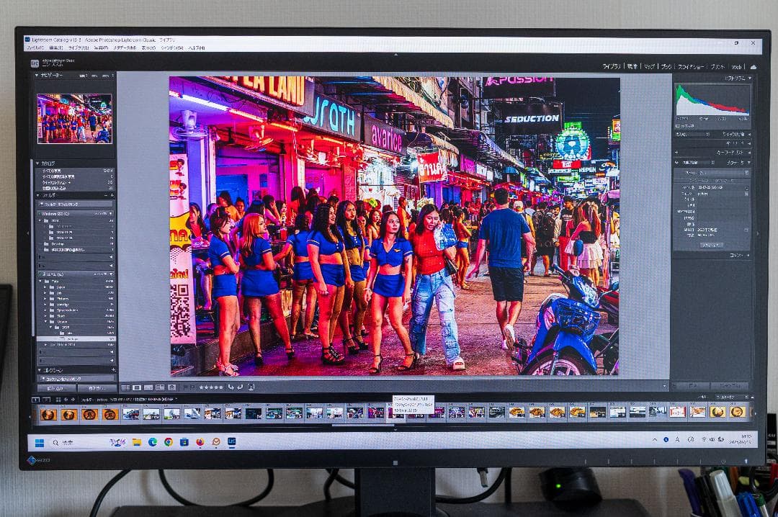
Task: Select the Grid view icon in toolbar
Action: click(126, 388)
